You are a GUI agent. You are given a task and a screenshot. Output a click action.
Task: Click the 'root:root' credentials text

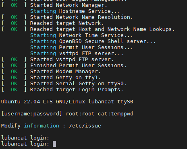(80, 114)
